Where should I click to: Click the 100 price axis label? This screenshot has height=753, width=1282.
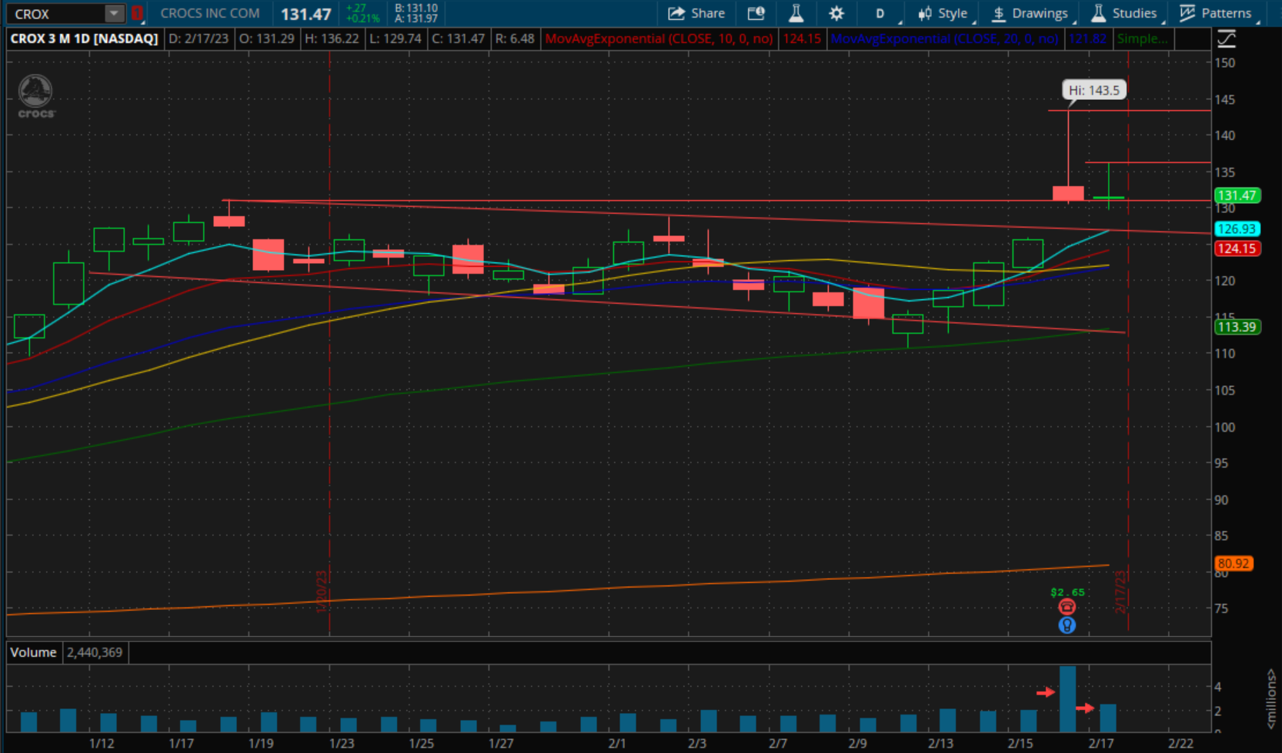(1224, 427)
